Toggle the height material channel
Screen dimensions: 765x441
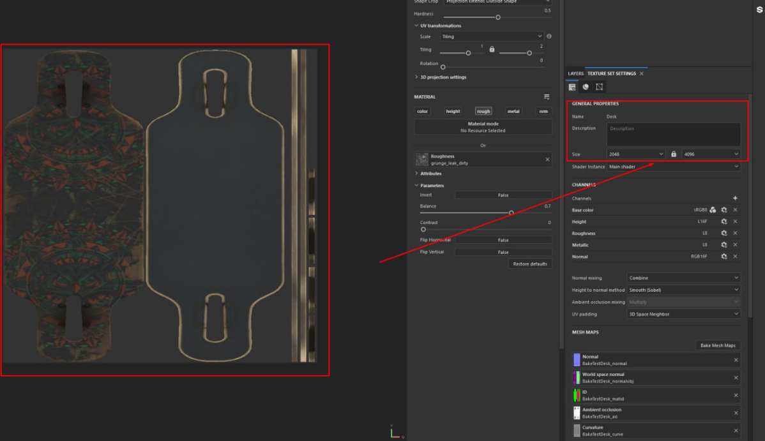(x=453, y=111)
